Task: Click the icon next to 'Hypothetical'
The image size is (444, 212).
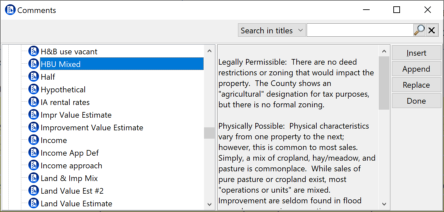Action: [x=34, y=89]
